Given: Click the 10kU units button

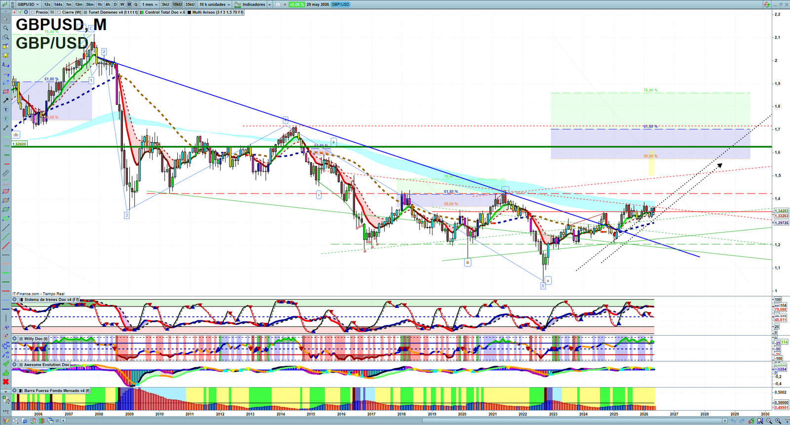Looking at the screenshot, I should [177, 4].
